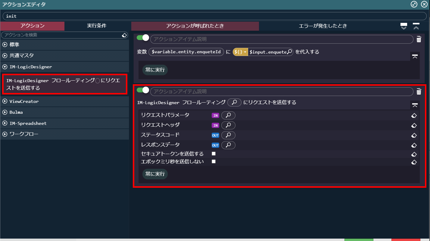This screenshot has height=241, width=430.
Task: Collapse all action items icon
Action: [x=416, y=26]
